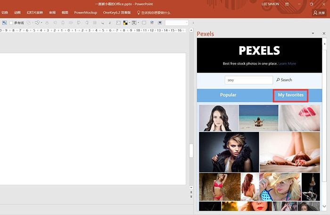Click Pexels pane scroll down chevron
The image size is (330, 215).
[x=324, y=207]
